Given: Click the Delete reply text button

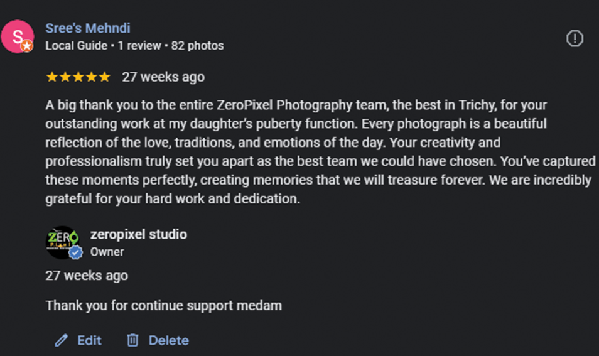Looking at the screenshot, I should pyautogui.click(x=168, y=340).
